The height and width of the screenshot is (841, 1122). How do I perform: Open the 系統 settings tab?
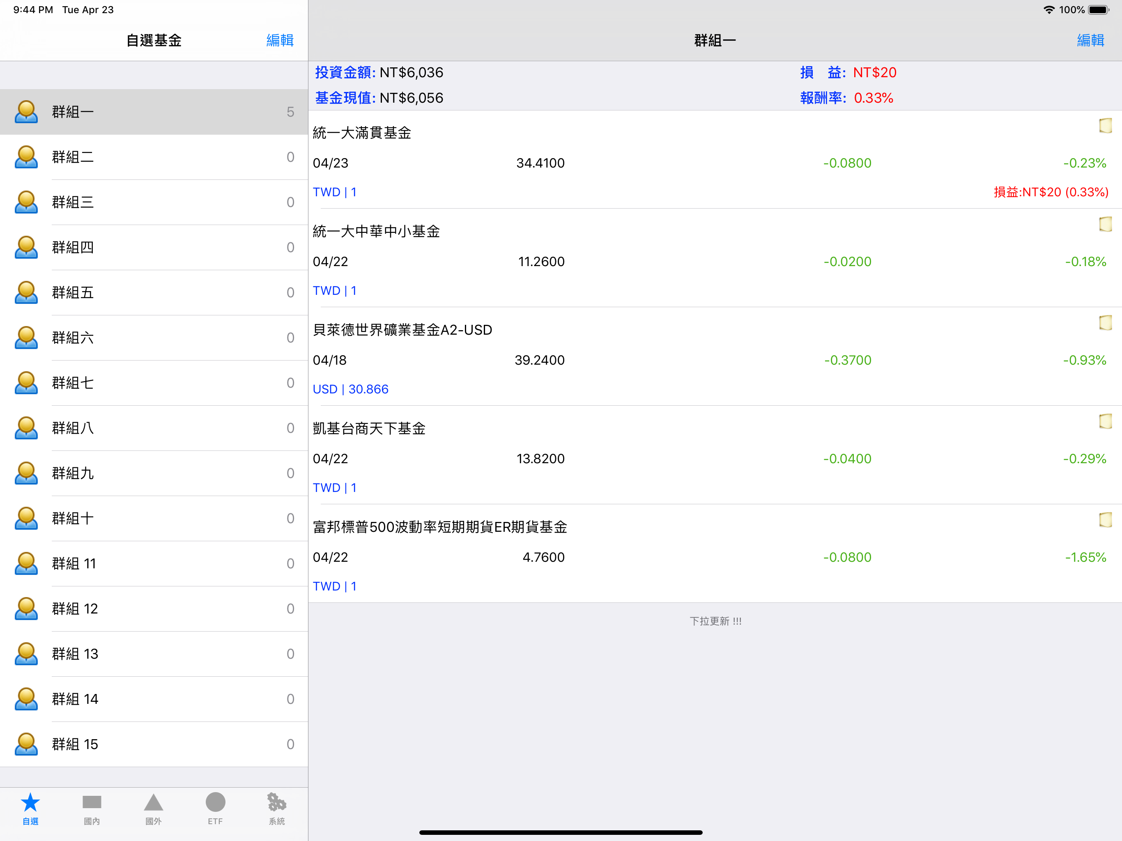click(276, 809)
